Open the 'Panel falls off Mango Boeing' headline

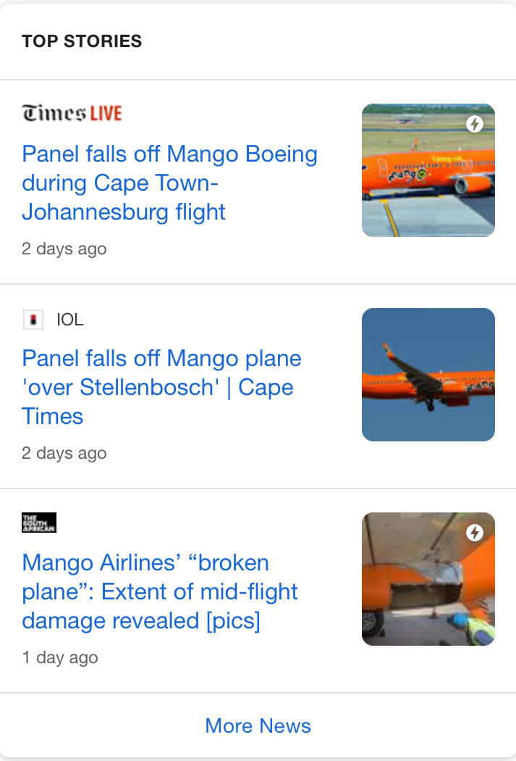tap(169, 183)
